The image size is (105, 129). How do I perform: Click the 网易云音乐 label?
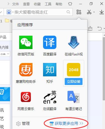click(x=26, y=109)
